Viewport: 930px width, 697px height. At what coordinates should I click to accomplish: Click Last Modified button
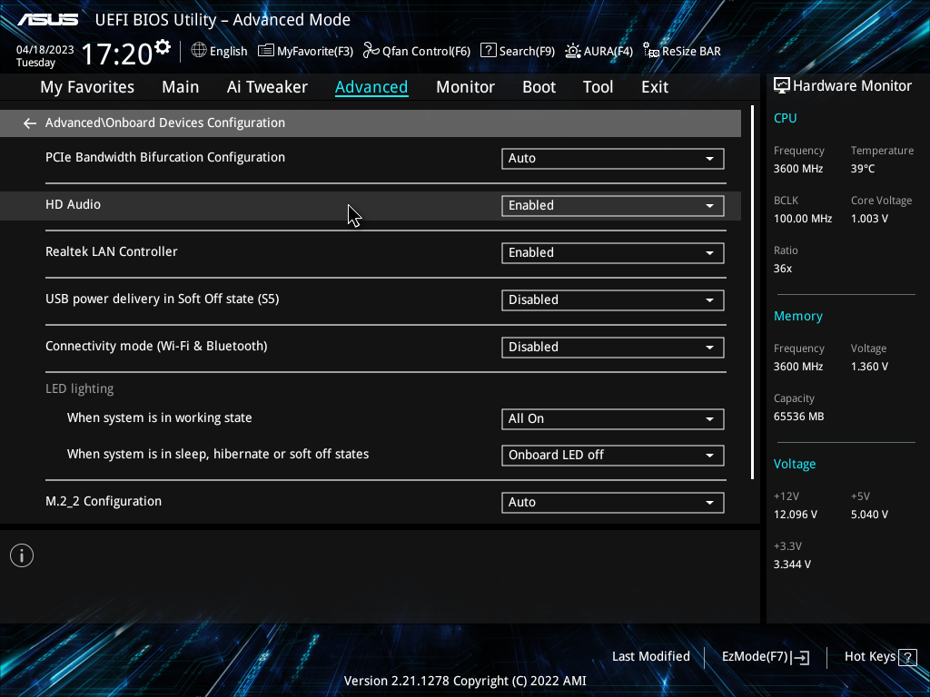pyautogui.click(x=650, y=657)
